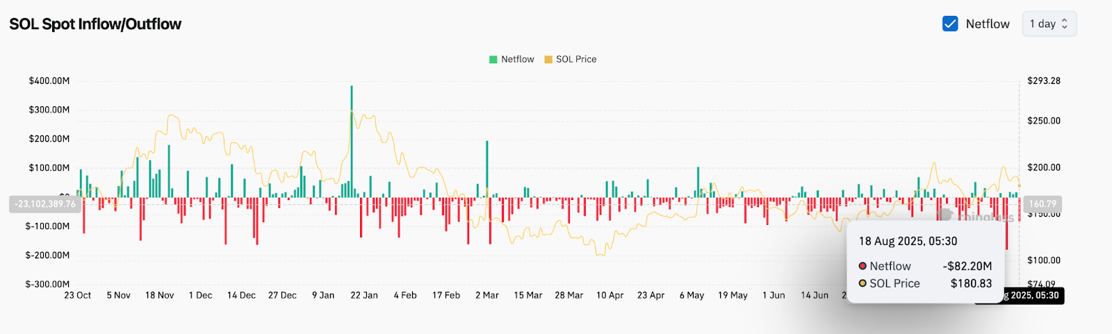Click the "10 Apr" x-axis date label
This screenshot has width=1112, height=334.
[x=610, y=295]
